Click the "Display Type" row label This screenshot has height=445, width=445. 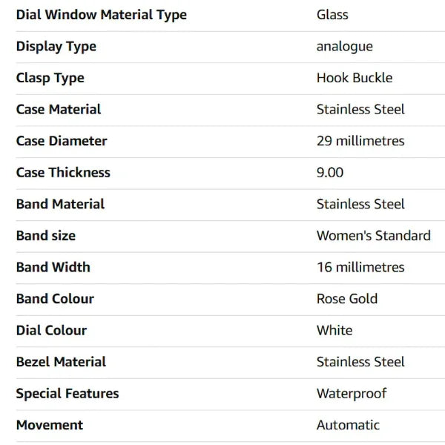(56, 47)
